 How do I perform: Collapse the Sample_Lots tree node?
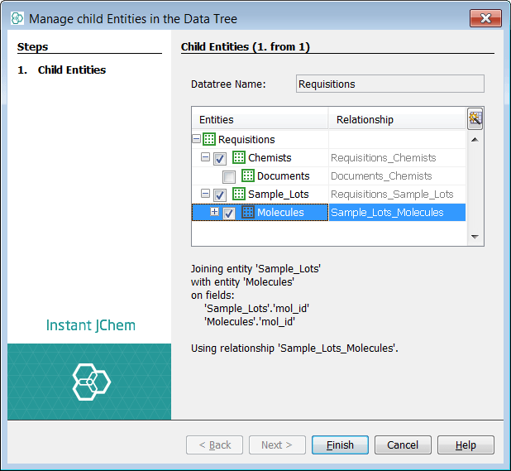[x=205, y=195]
